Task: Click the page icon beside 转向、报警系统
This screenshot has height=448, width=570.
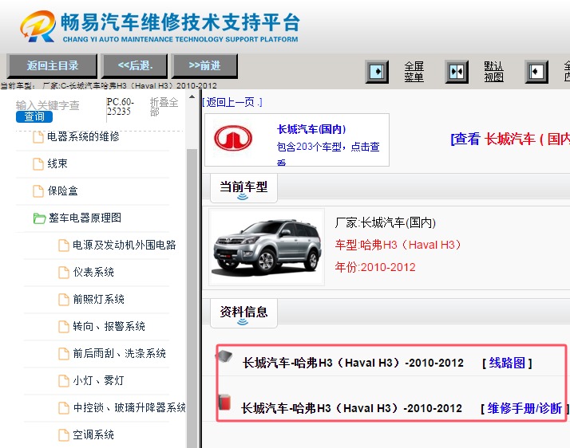Action: click(x=64, y=327)
